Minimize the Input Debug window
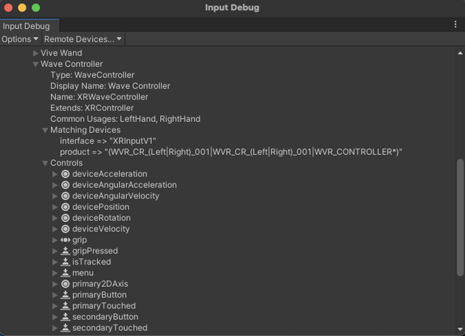 (22, 8)
